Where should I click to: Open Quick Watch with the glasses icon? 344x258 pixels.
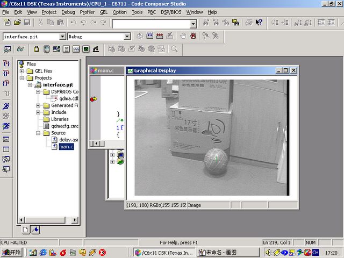coord(20,49)
